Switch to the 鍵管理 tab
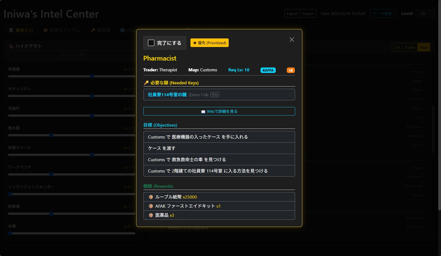The width and height of the screenshot is (441, 256). point(100,30)
